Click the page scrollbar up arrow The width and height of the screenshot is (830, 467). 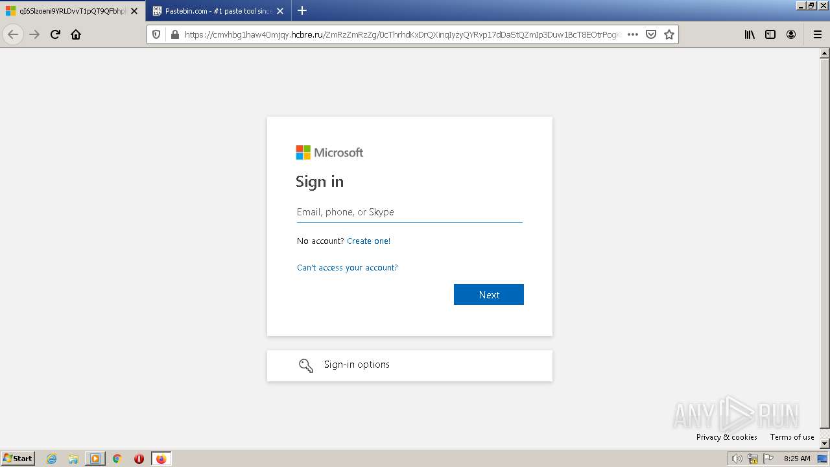825,54
